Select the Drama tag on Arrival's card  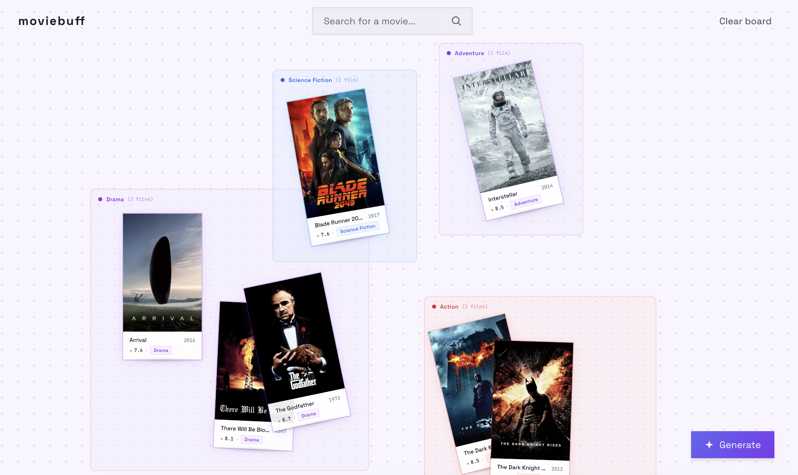[x=161, y=350]
